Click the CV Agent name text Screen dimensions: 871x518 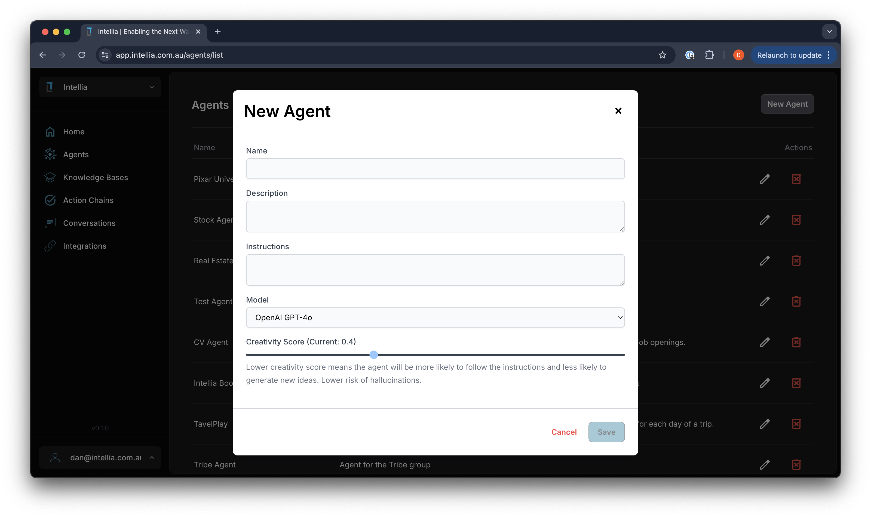[211, 343]
